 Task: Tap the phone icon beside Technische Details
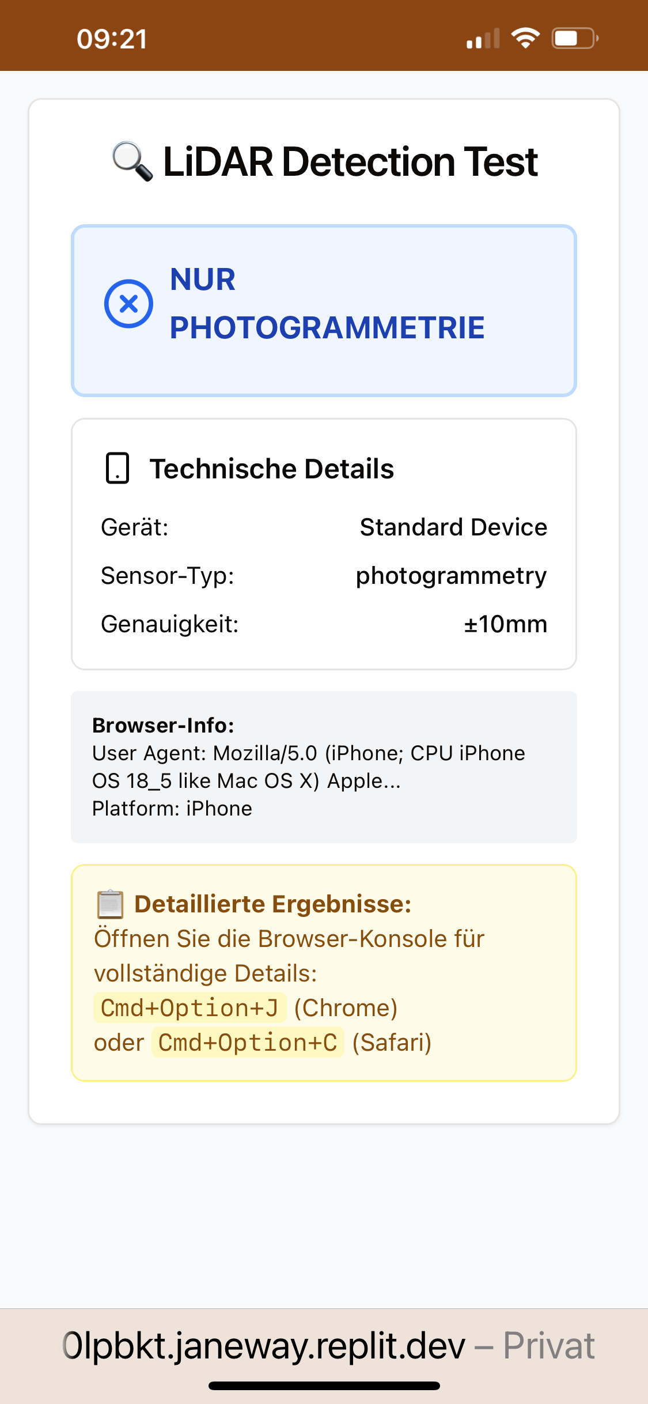[x=118, y=468]
